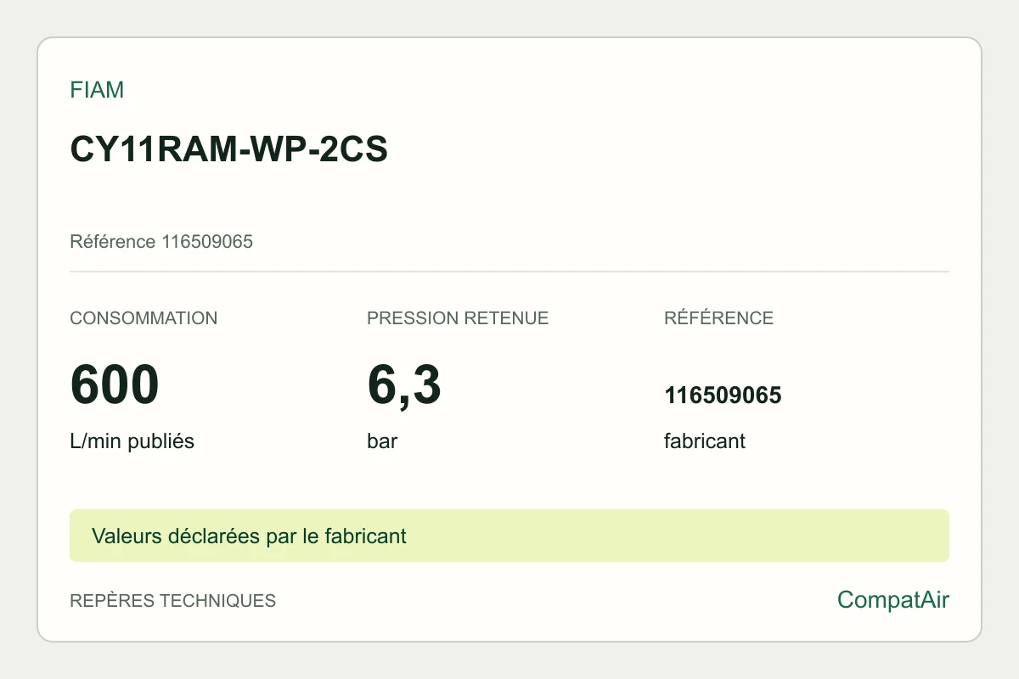
Task: Click the FIAM brand label
Action: coord(97,90)
